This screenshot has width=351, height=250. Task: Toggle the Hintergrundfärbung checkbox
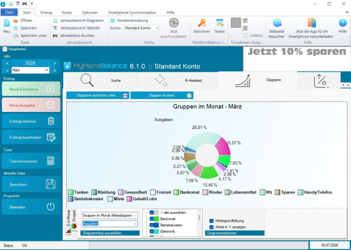(211, 221)
